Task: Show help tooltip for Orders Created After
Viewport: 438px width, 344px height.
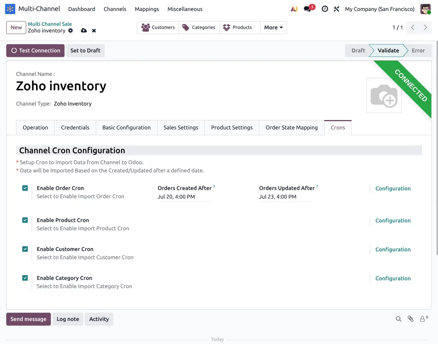Action: pos(214,187)
